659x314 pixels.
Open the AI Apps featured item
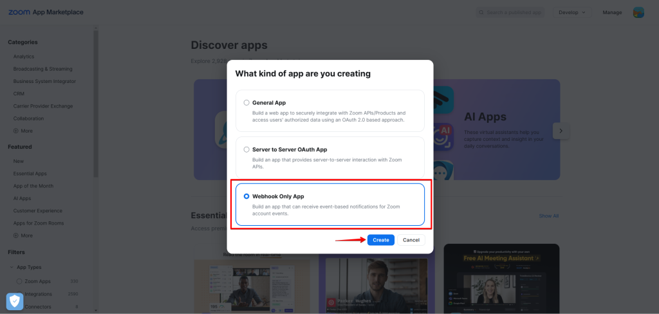22,198
